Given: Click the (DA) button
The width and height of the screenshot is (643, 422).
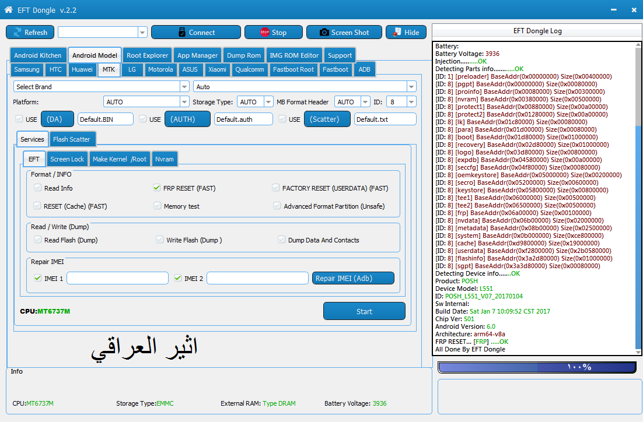Looking at the screenshot, I should coord(57,119).
